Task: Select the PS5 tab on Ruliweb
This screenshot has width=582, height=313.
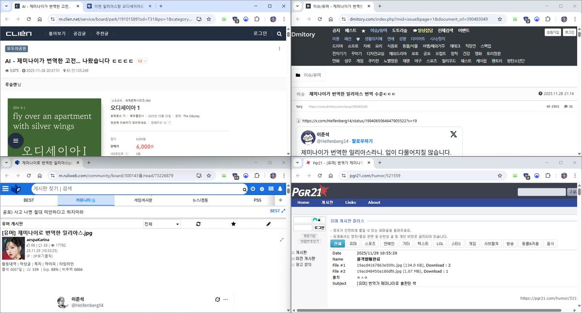Action: click(x=257, y=200)
